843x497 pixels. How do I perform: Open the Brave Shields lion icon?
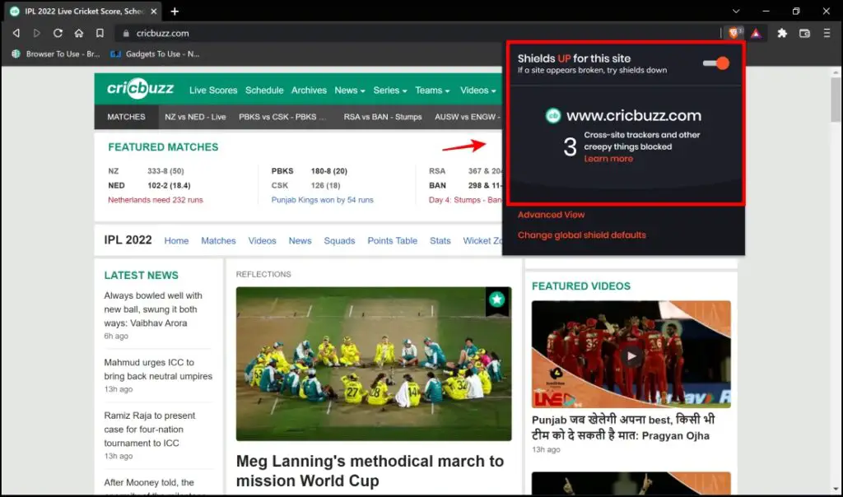pos(734,33)
